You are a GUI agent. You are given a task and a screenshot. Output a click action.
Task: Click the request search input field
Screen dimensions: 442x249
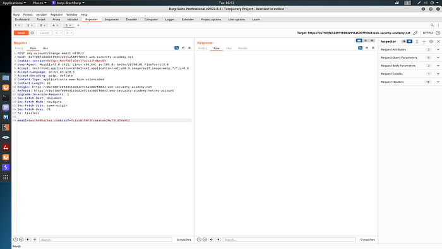coord(105,240)
